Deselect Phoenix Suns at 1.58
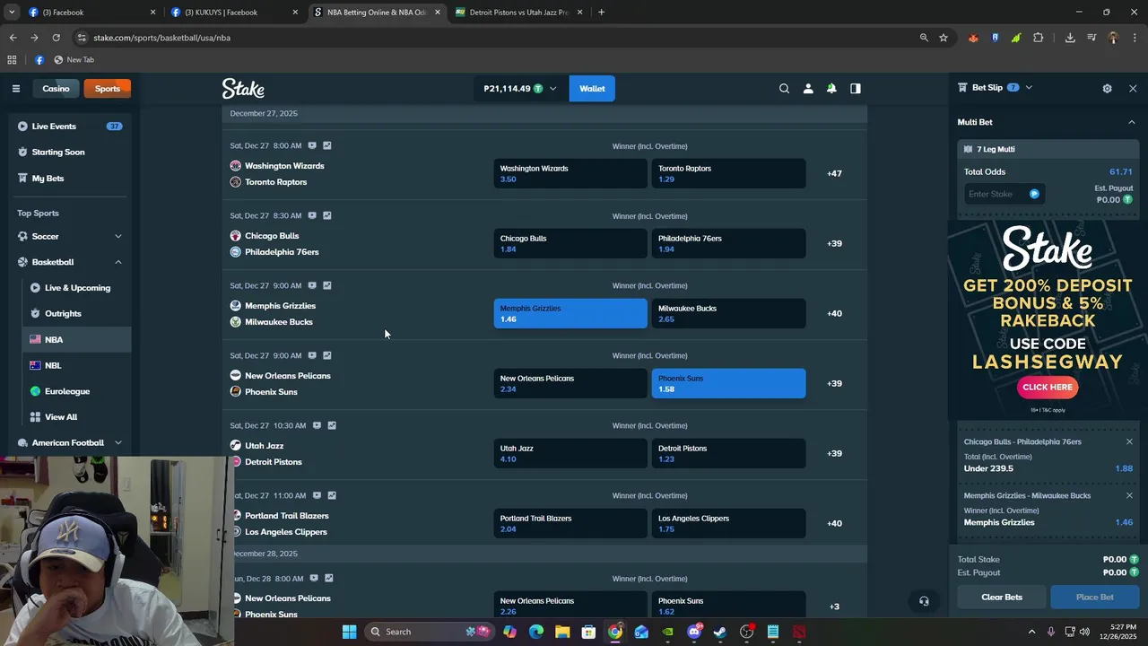Image resolution: width=1148 pixels, height=646 pixels. click(x=728, y=383)
